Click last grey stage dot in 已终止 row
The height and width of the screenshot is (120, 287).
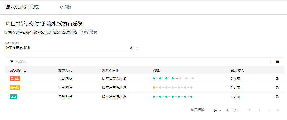(x=192, y=78)
